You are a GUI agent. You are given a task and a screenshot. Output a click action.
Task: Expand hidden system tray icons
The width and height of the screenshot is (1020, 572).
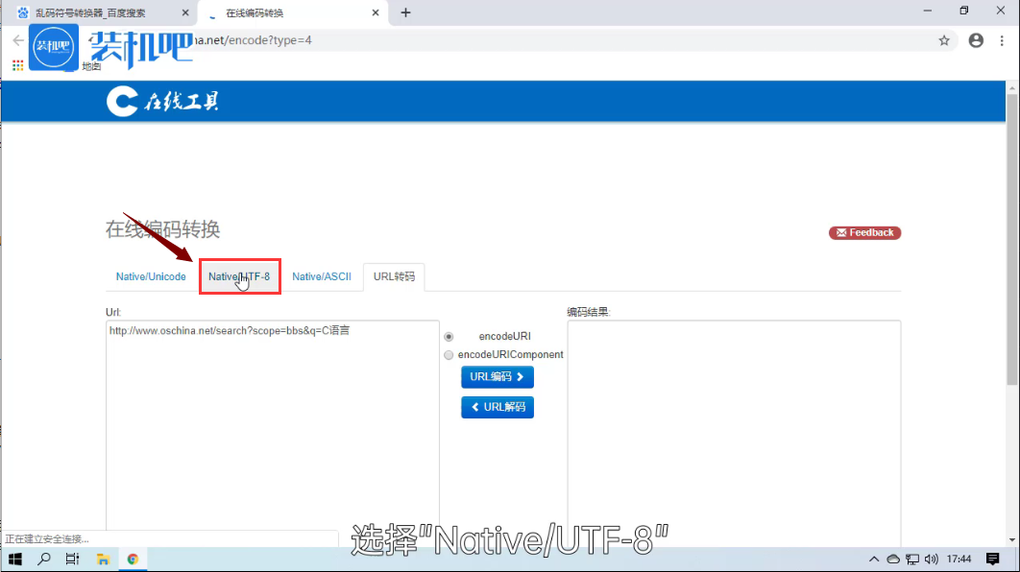pos(874,560)
